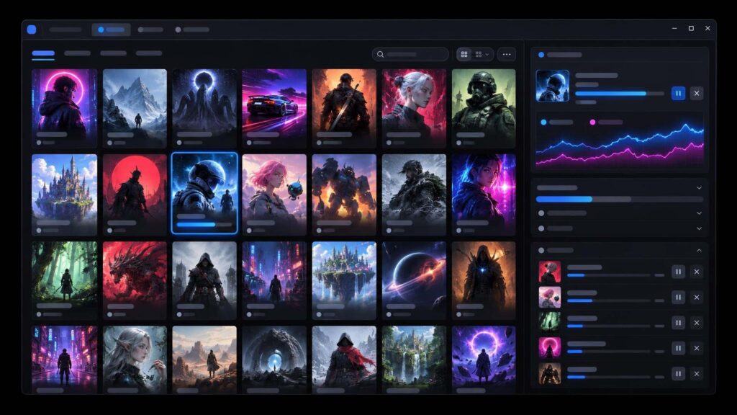The height and width of the screenshot is (415, 737).
Task: Click the blue and pink line chart
Action: [x=620, y=146]
